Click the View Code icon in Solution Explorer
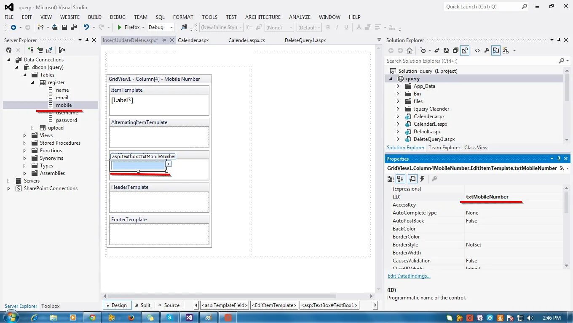573x323 pixels. pyautogui.click(x=477, y=50)
